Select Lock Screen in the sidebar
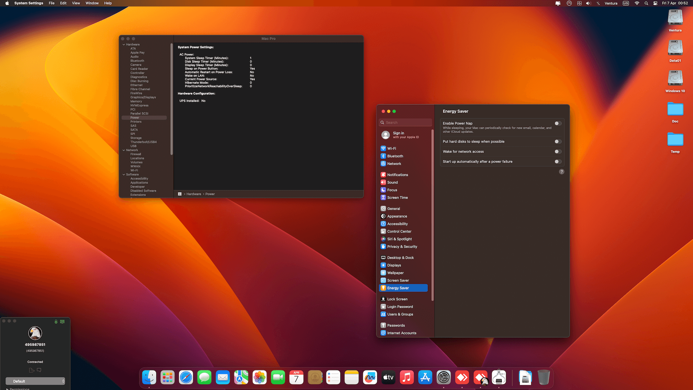 click(x=397, y=299)
